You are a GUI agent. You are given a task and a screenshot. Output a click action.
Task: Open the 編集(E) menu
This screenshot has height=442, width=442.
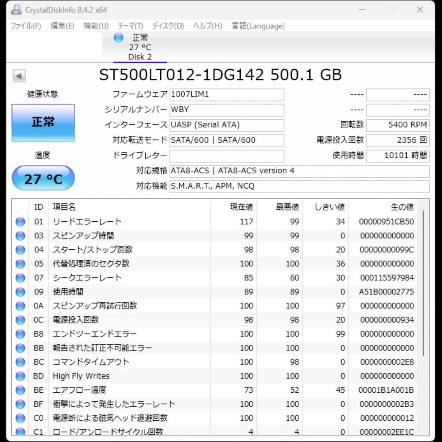tap(62, 26)
